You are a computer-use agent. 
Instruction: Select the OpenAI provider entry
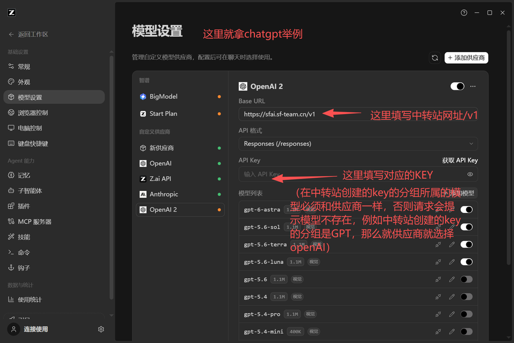click(180, 163)
